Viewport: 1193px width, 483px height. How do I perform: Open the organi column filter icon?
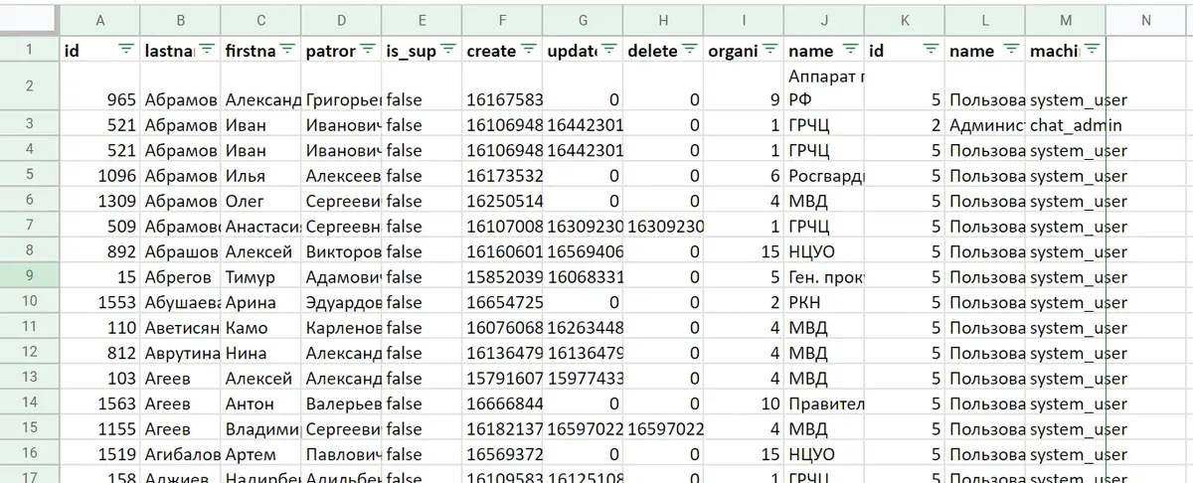pyautogui.click(x=770, y=50)
